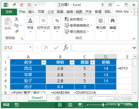Image resolution: width=139 pixels, height=109 pixels.
Task: Switch to the 插入 Insert tab
Action: click(31, 12)
